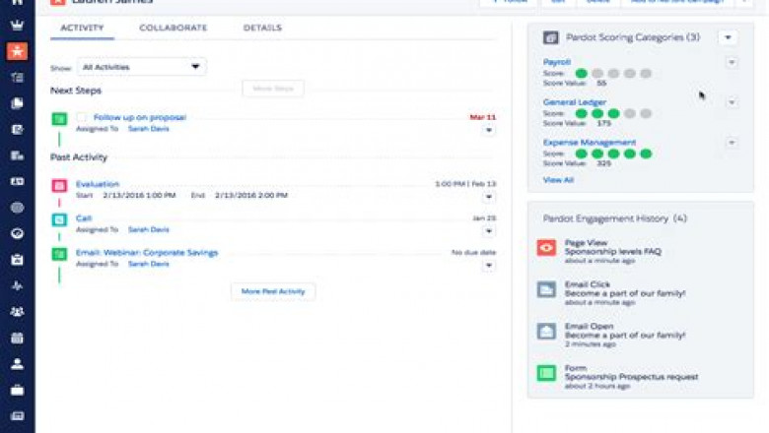Open the All Activities filter dropdown
The image size is (769, 433).
pyautogui.click(x=141, y=67)
